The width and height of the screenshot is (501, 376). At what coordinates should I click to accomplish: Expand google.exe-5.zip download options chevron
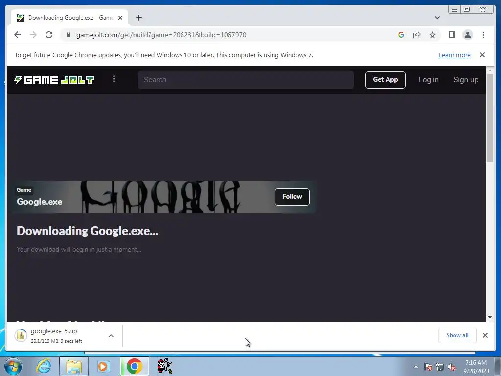coord(111,336)
